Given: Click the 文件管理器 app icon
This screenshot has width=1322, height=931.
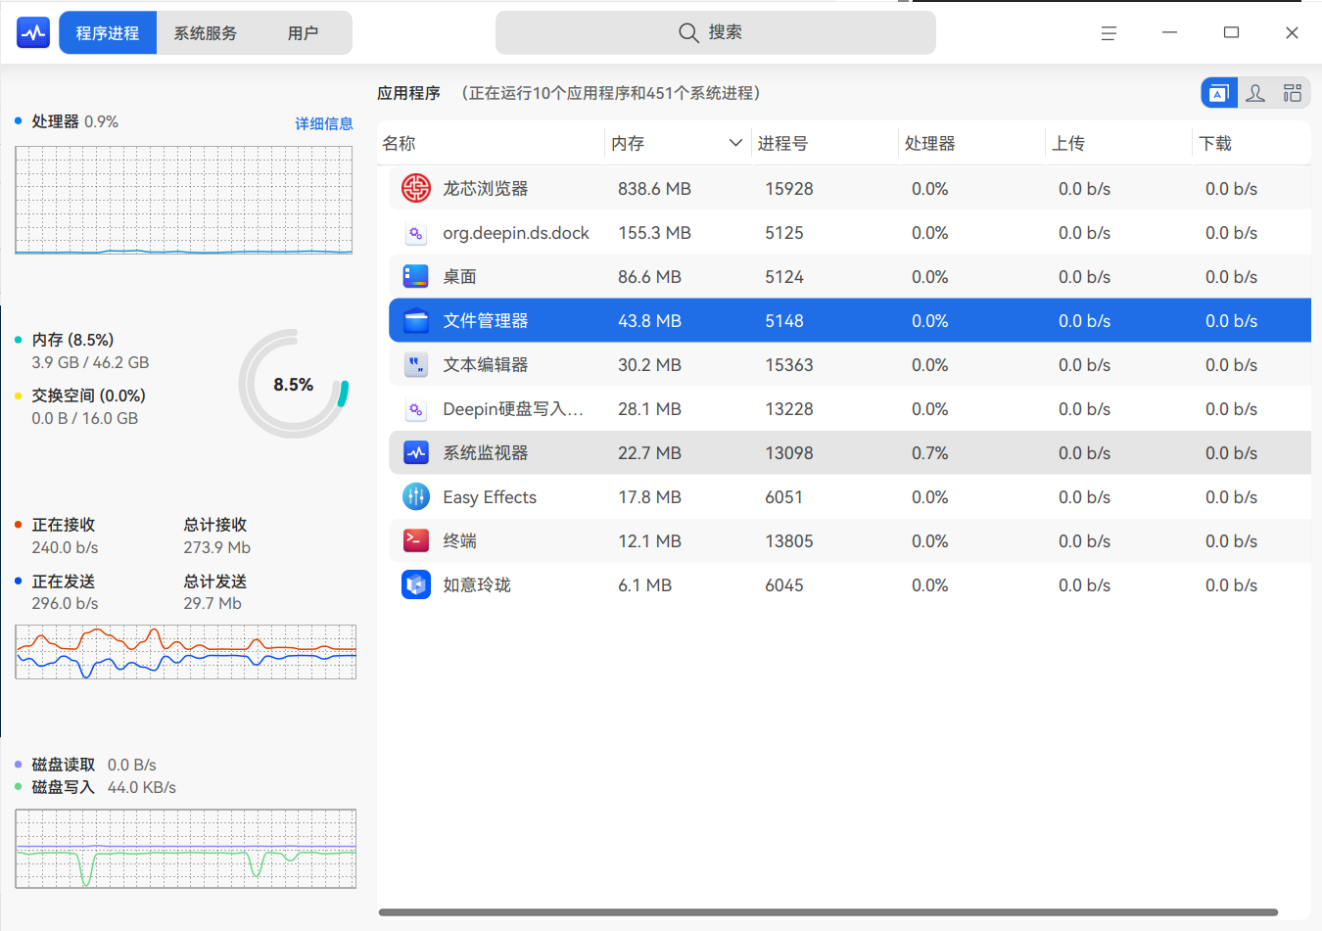Looking at the screenshot, I should click(416, 320).
